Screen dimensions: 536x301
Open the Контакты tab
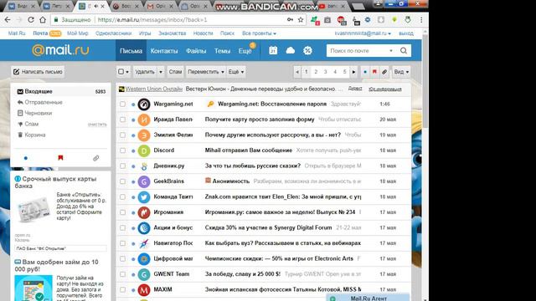(x=164, y=50)
